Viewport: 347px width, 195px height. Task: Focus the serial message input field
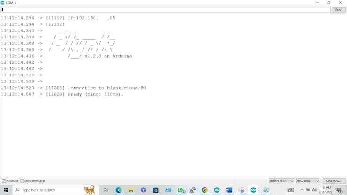tap(166, 10)
